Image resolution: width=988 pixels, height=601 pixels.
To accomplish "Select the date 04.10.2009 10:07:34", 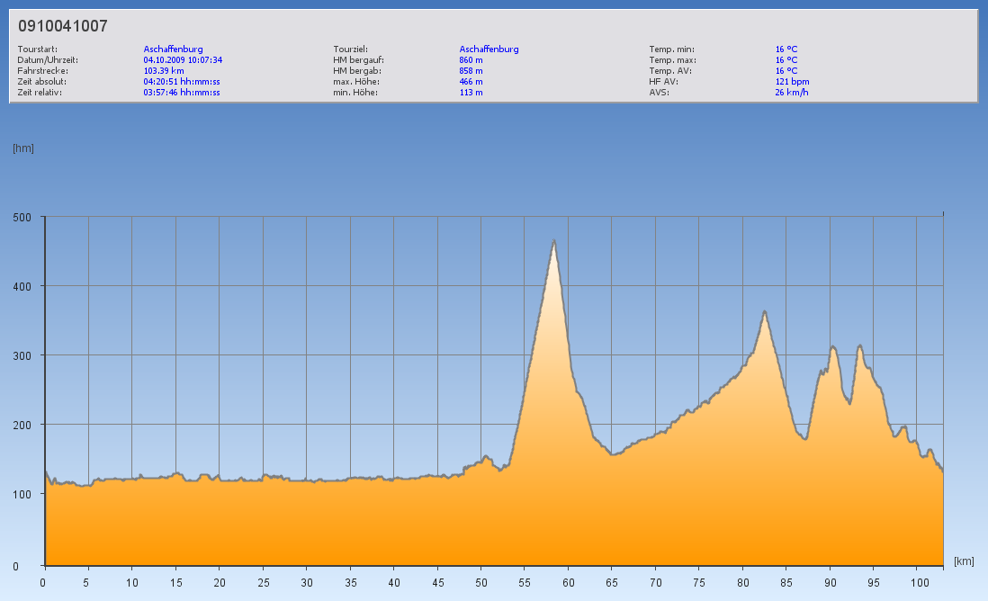I will [x=183, y=60].
